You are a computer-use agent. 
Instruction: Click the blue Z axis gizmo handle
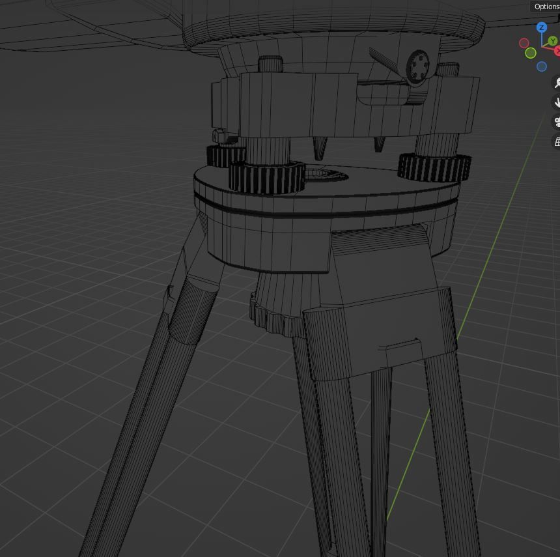[541, 27]
